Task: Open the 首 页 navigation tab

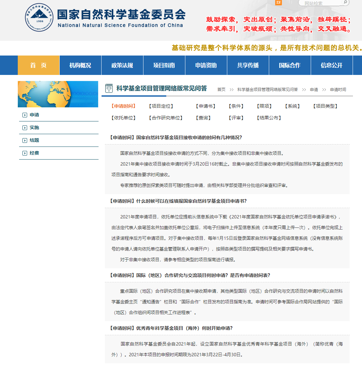Action: pyautogui.click(x=39, y=65)
